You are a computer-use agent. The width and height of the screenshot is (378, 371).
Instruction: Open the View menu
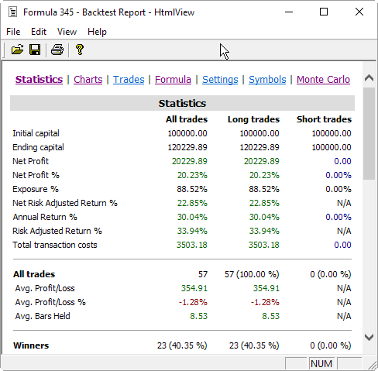coord(67,32)
